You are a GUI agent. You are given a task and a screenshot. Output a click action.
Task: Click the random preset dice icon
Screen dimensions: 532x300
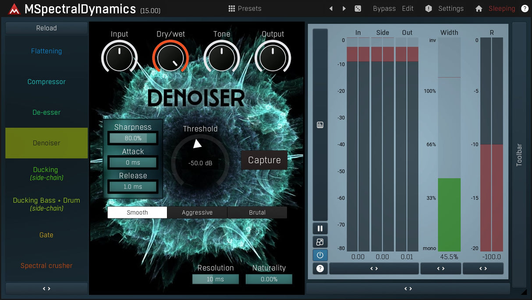(x=358, y=8)
